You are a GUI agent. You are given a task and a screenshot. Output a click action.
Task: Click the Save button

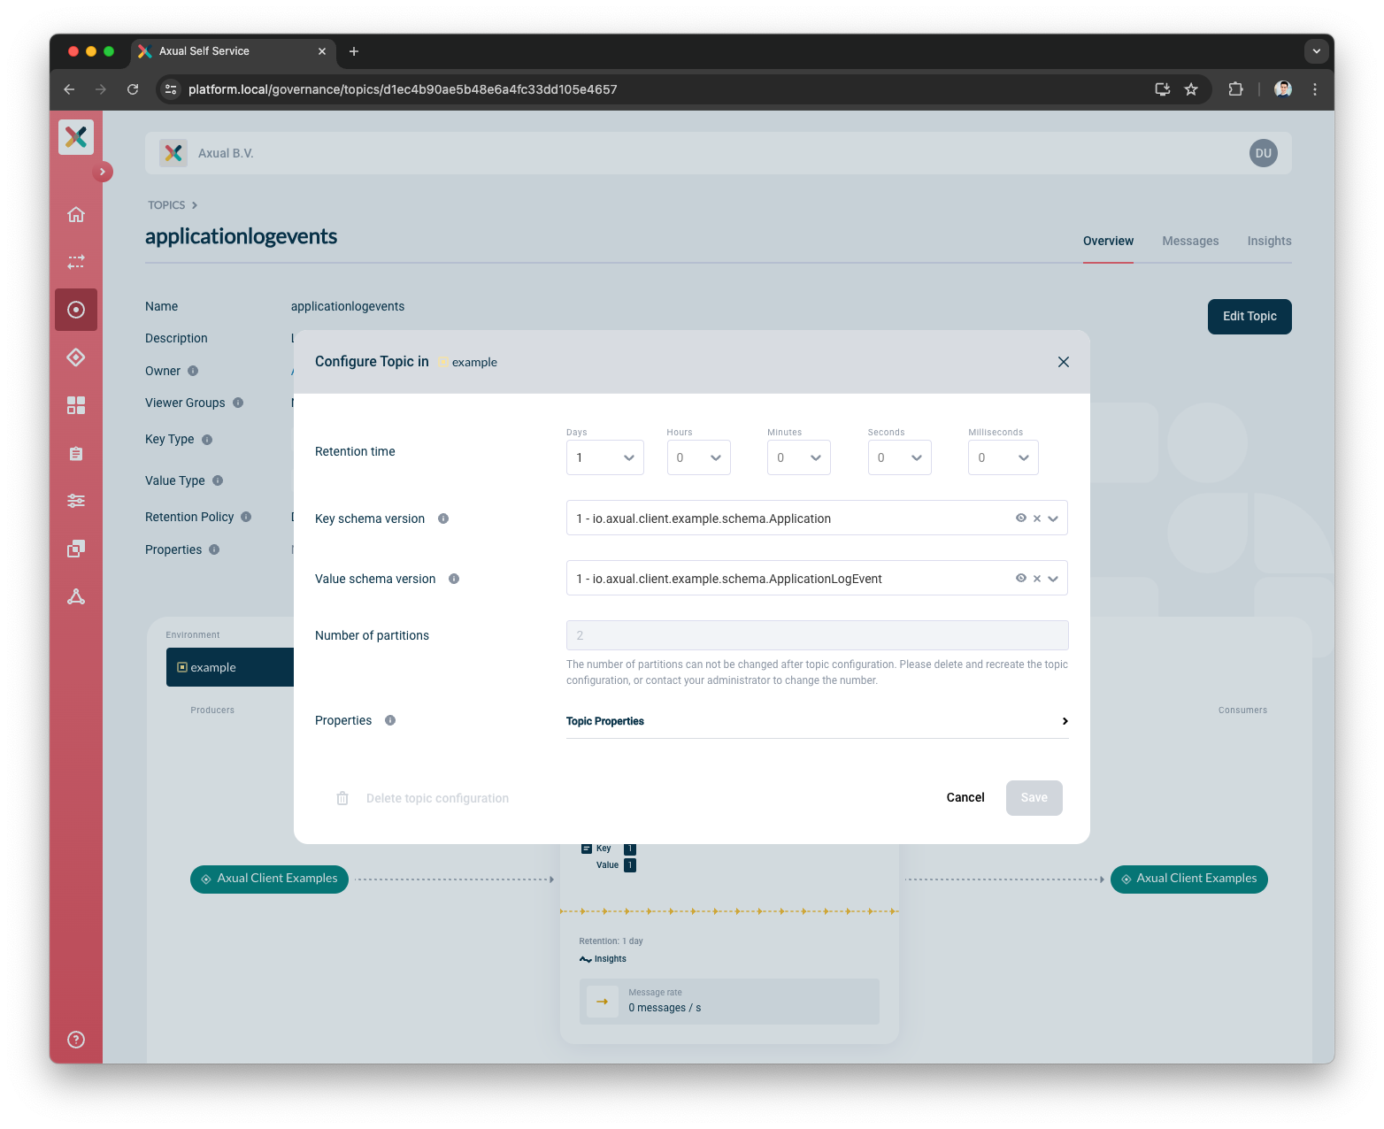click(x=1034, y=797)
